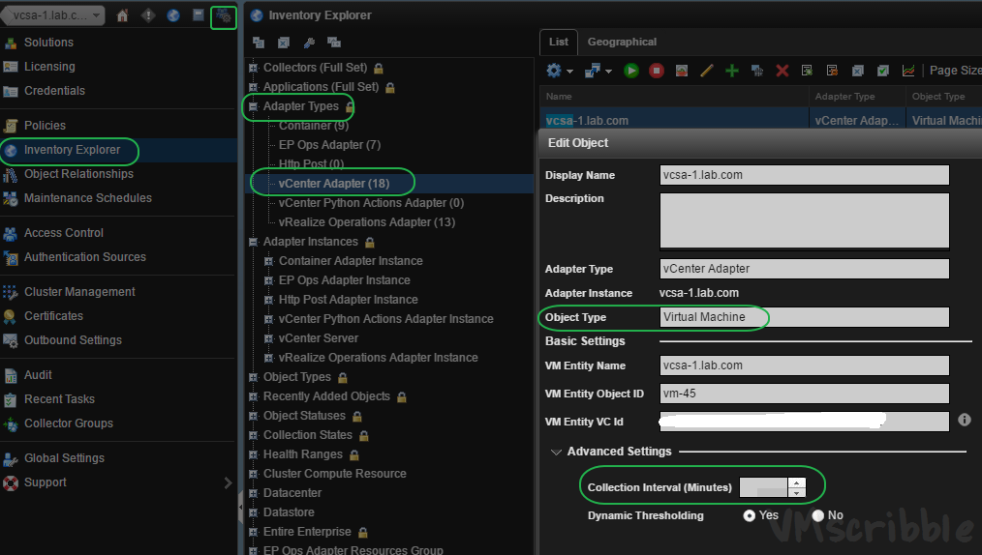Open Global Settings in left menu

coord(65,458)
